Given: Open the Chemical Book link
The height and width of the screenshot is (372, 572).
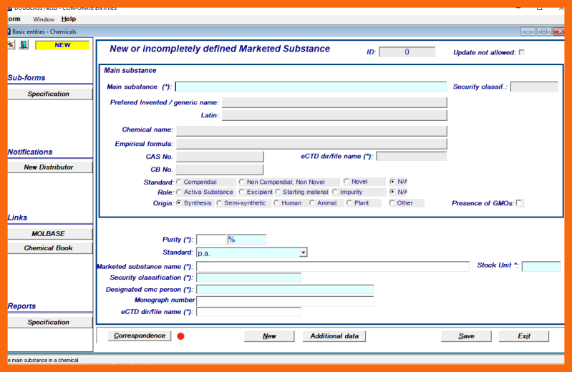Looking at the screenshot, I should [x=50, y=248].
